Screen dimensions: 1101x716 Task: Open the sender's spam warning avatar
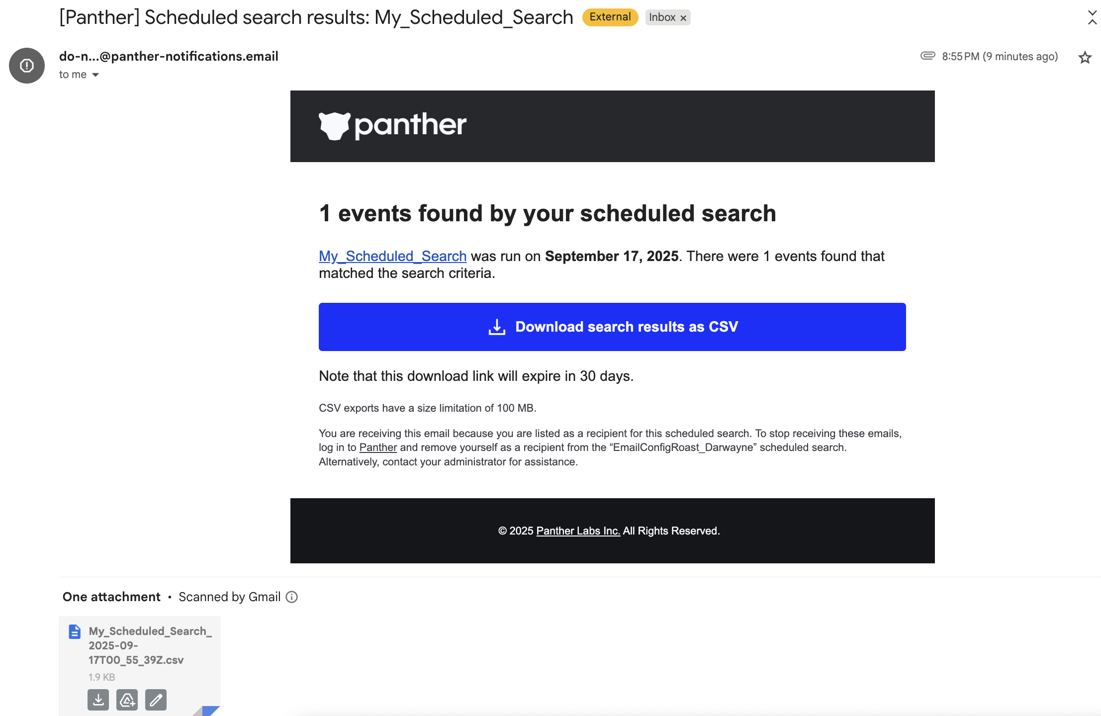pos(26,65)
